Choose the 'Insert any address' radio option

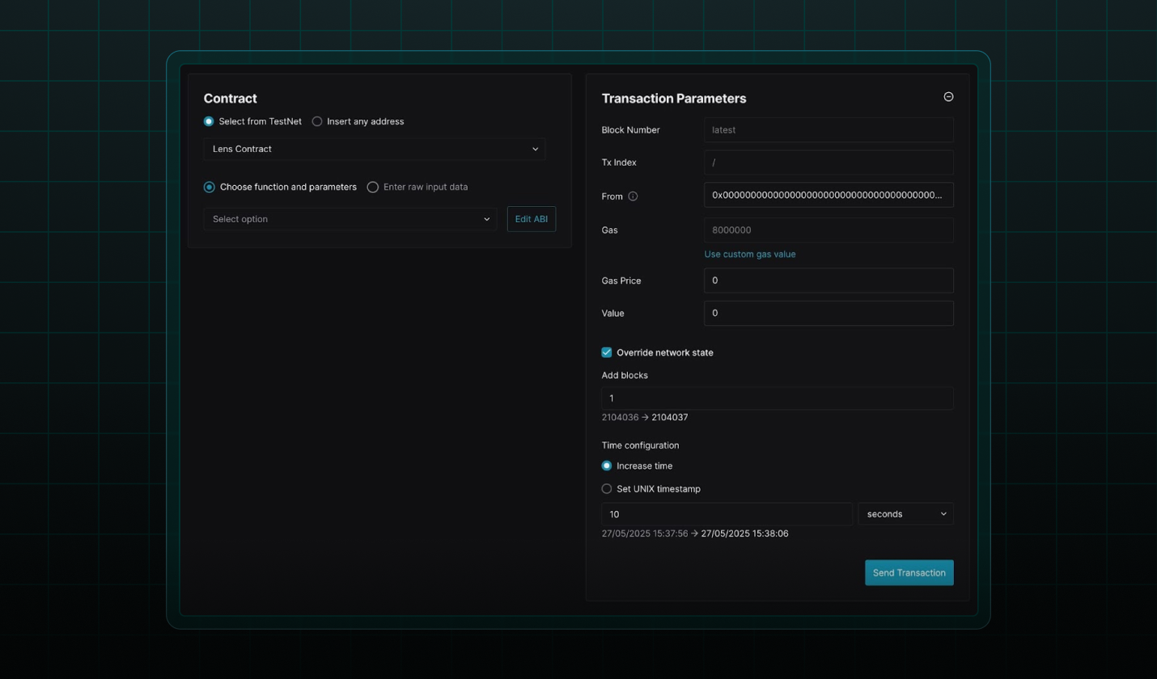pyautogui.click(x=317, y=121)
